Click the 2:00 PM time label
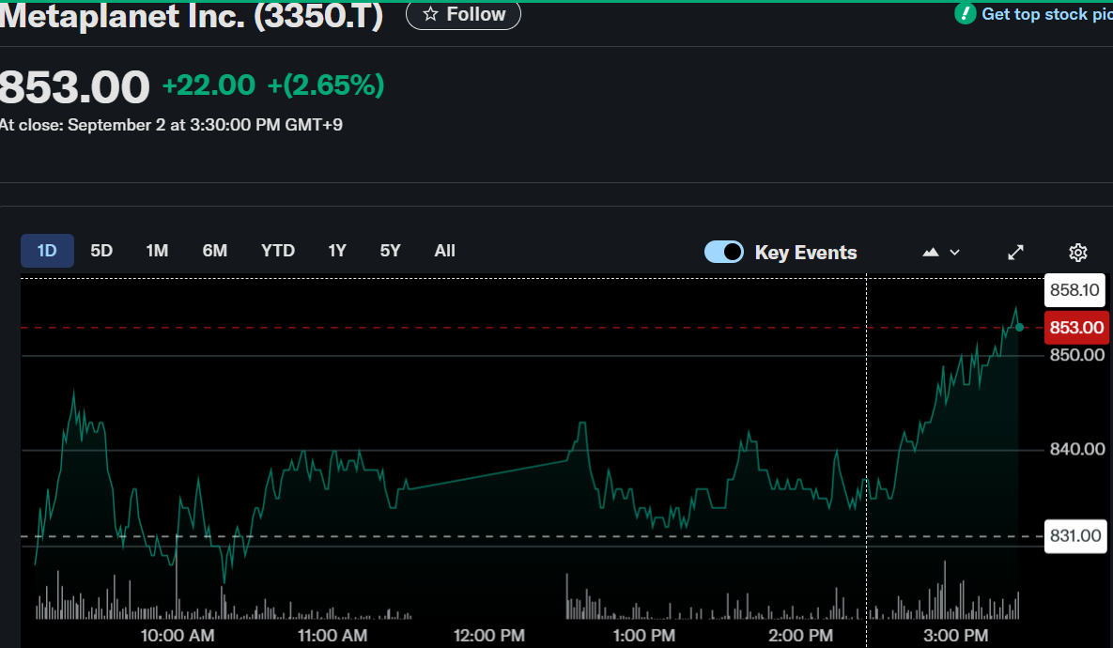The width and height of the screenshot is (1113, 648). (800, 635)
